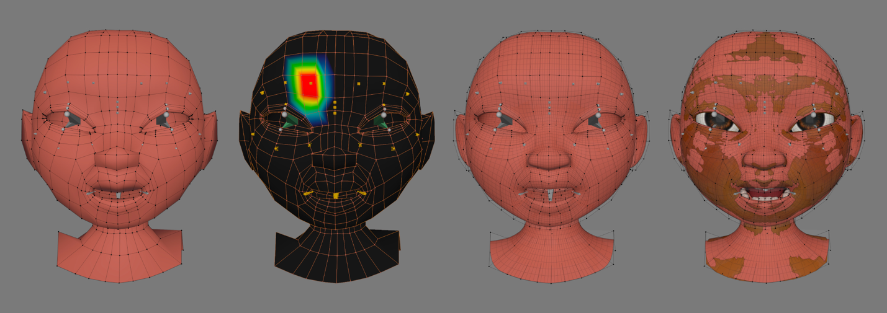Select the yellow joint at mouth center on black head
Image resolution: width=887 pixels, height=313 pixels.
[336, 196]
